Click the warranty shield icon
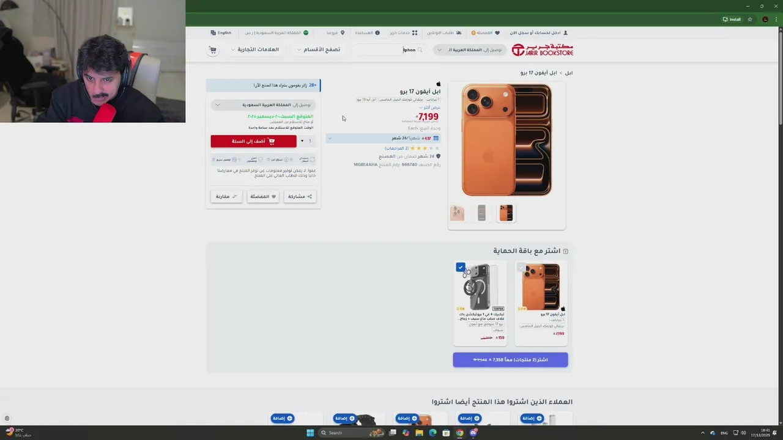This screenshot has width=783, height=440. (438, 156)
